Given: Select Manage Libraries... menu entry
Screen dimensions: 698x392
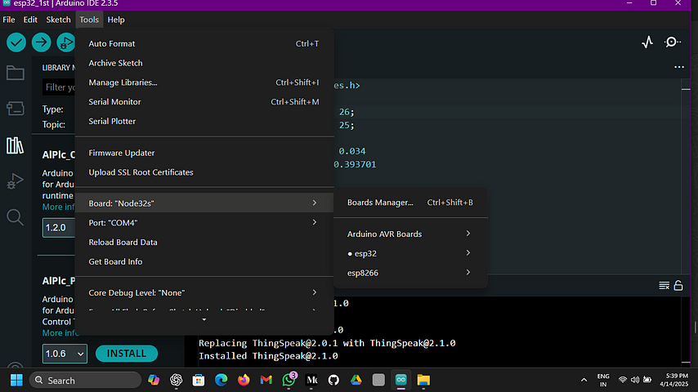Looking at the screenshot, I should click(x=204, y=82).
